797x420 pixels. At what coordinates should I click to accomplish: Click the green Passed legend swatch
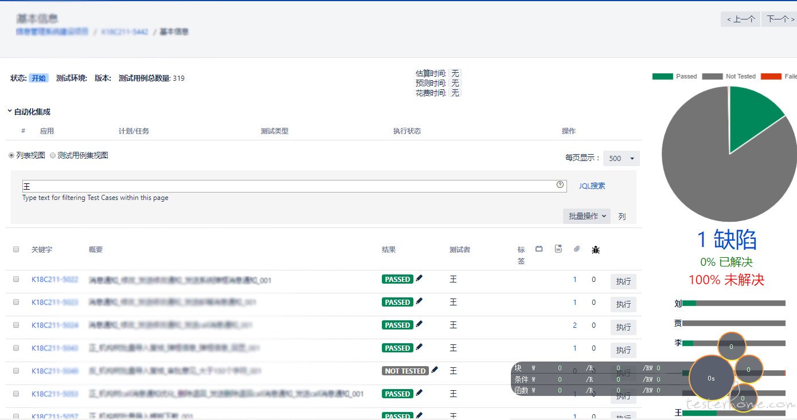pyautogui.click(x=662, y=76)
